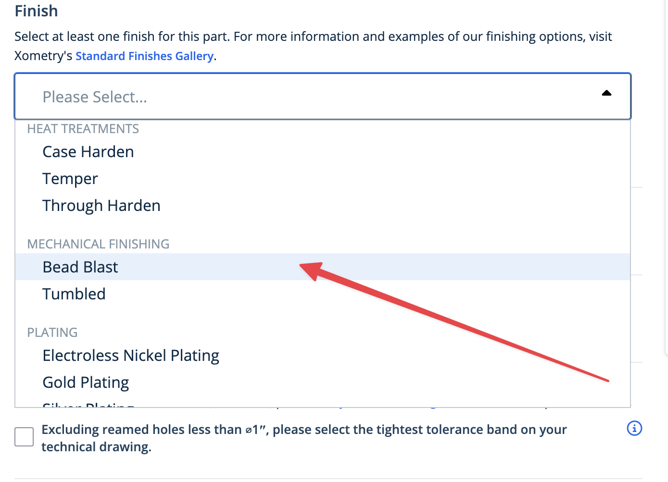Click the PLATING group header
Viewport: 668px width, 482px height.
52,333
